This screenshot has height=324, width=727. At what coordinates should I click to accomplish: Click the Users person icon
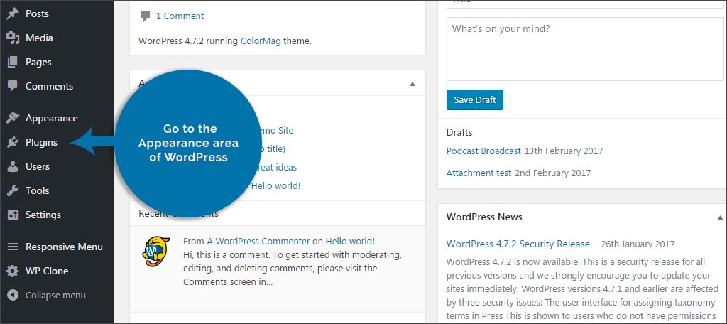point(13,166)
